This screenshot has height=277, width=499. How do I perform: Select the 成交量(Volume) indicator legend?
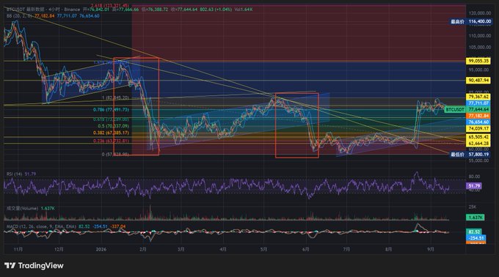click(22, 208)
